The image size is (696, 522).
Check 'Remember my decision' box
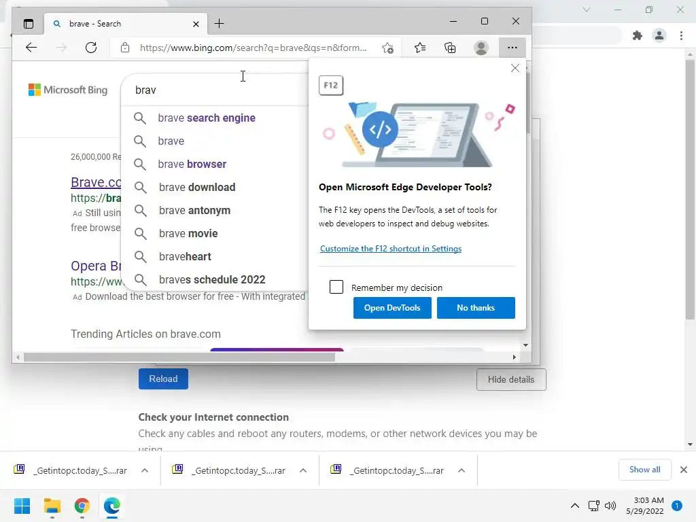click(x=336, y=287)
